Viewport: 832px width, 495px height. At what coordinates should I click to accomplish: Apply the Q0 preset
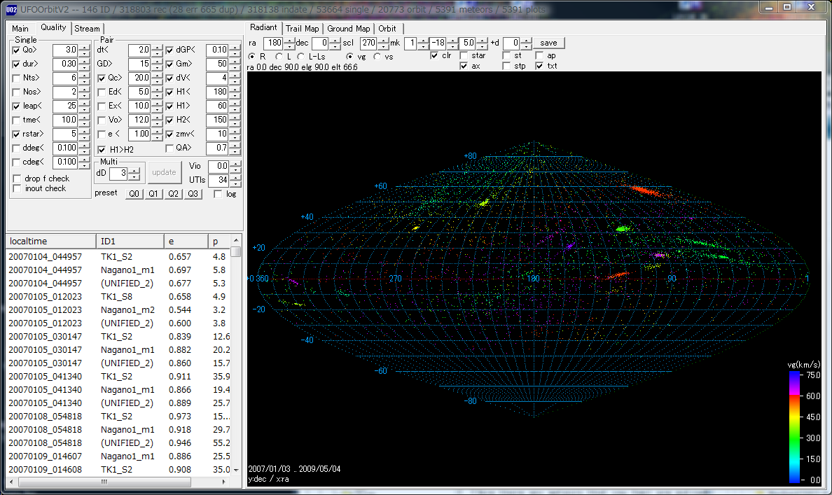tap(134, 194)
